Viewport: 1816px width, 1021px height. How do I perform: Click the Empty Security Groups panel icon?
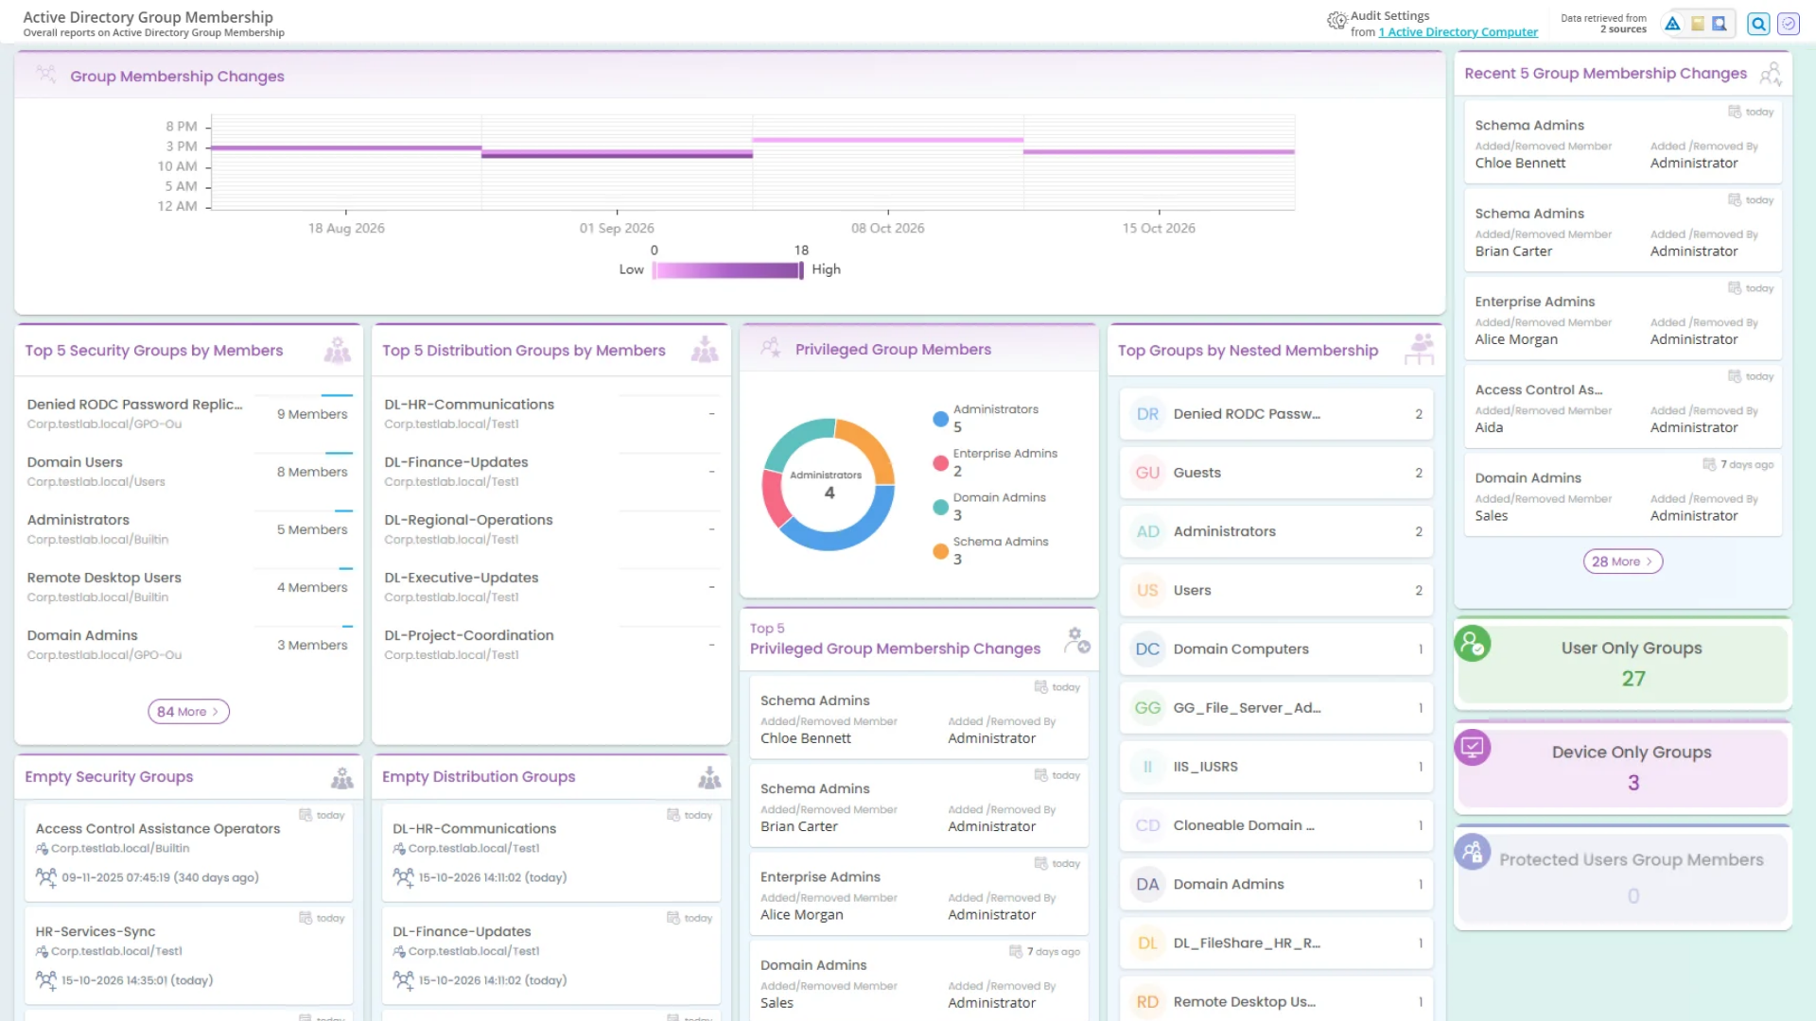point(341,778)
